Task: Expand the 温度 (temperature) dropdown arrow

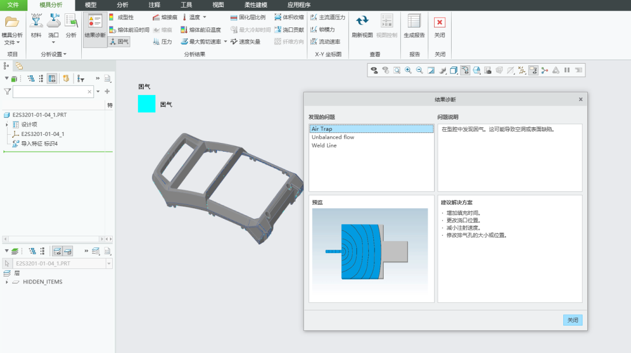Action: [204, 18]
